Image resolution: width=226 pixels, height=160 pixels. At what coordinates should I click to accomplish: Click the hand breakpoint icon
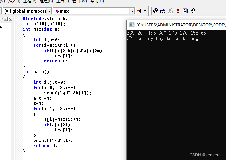pos(193,11)
